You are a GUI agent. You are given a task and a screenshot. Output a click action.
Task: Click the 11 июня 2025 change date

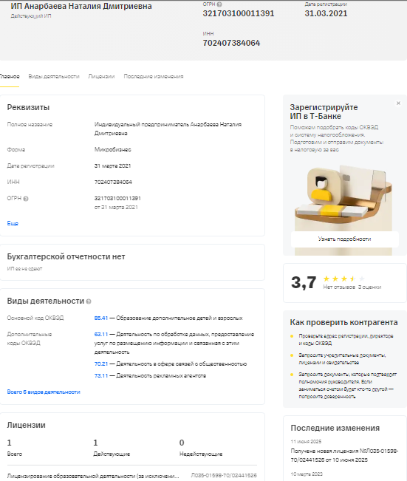pos(306,442)
